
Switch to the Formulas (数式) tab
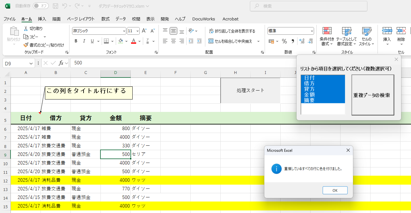point(105,19)
